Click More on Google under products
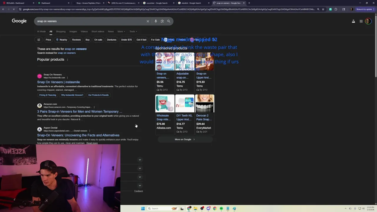The width and height of the screenshot is (377, 212). pyautogui.click(x=185, y=139)
